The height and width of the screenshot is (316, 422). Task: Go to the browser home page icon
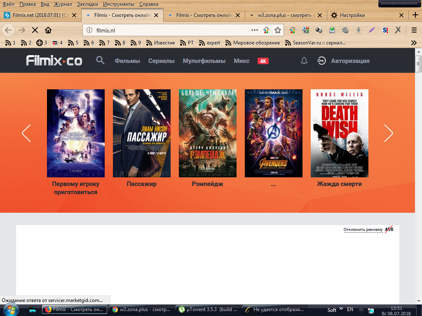click(48, 30)
